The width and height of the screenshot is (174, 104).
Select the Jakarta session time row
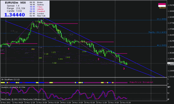click(x=36, y=9)
